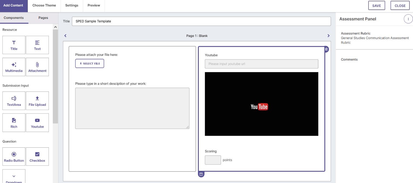Open Assessment Panel more options menu
Screen dimensions: 413x183
[x=408, y=19]
